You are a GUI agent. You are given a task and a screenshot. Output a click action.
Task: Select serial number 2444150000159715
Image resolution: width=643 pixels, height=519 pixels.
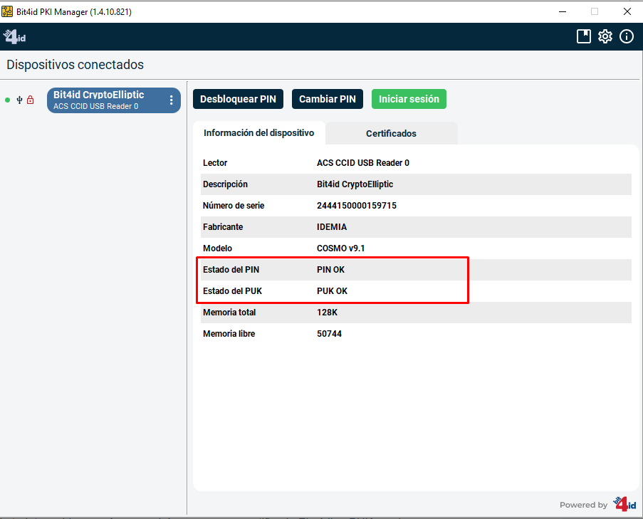(356, 205)
